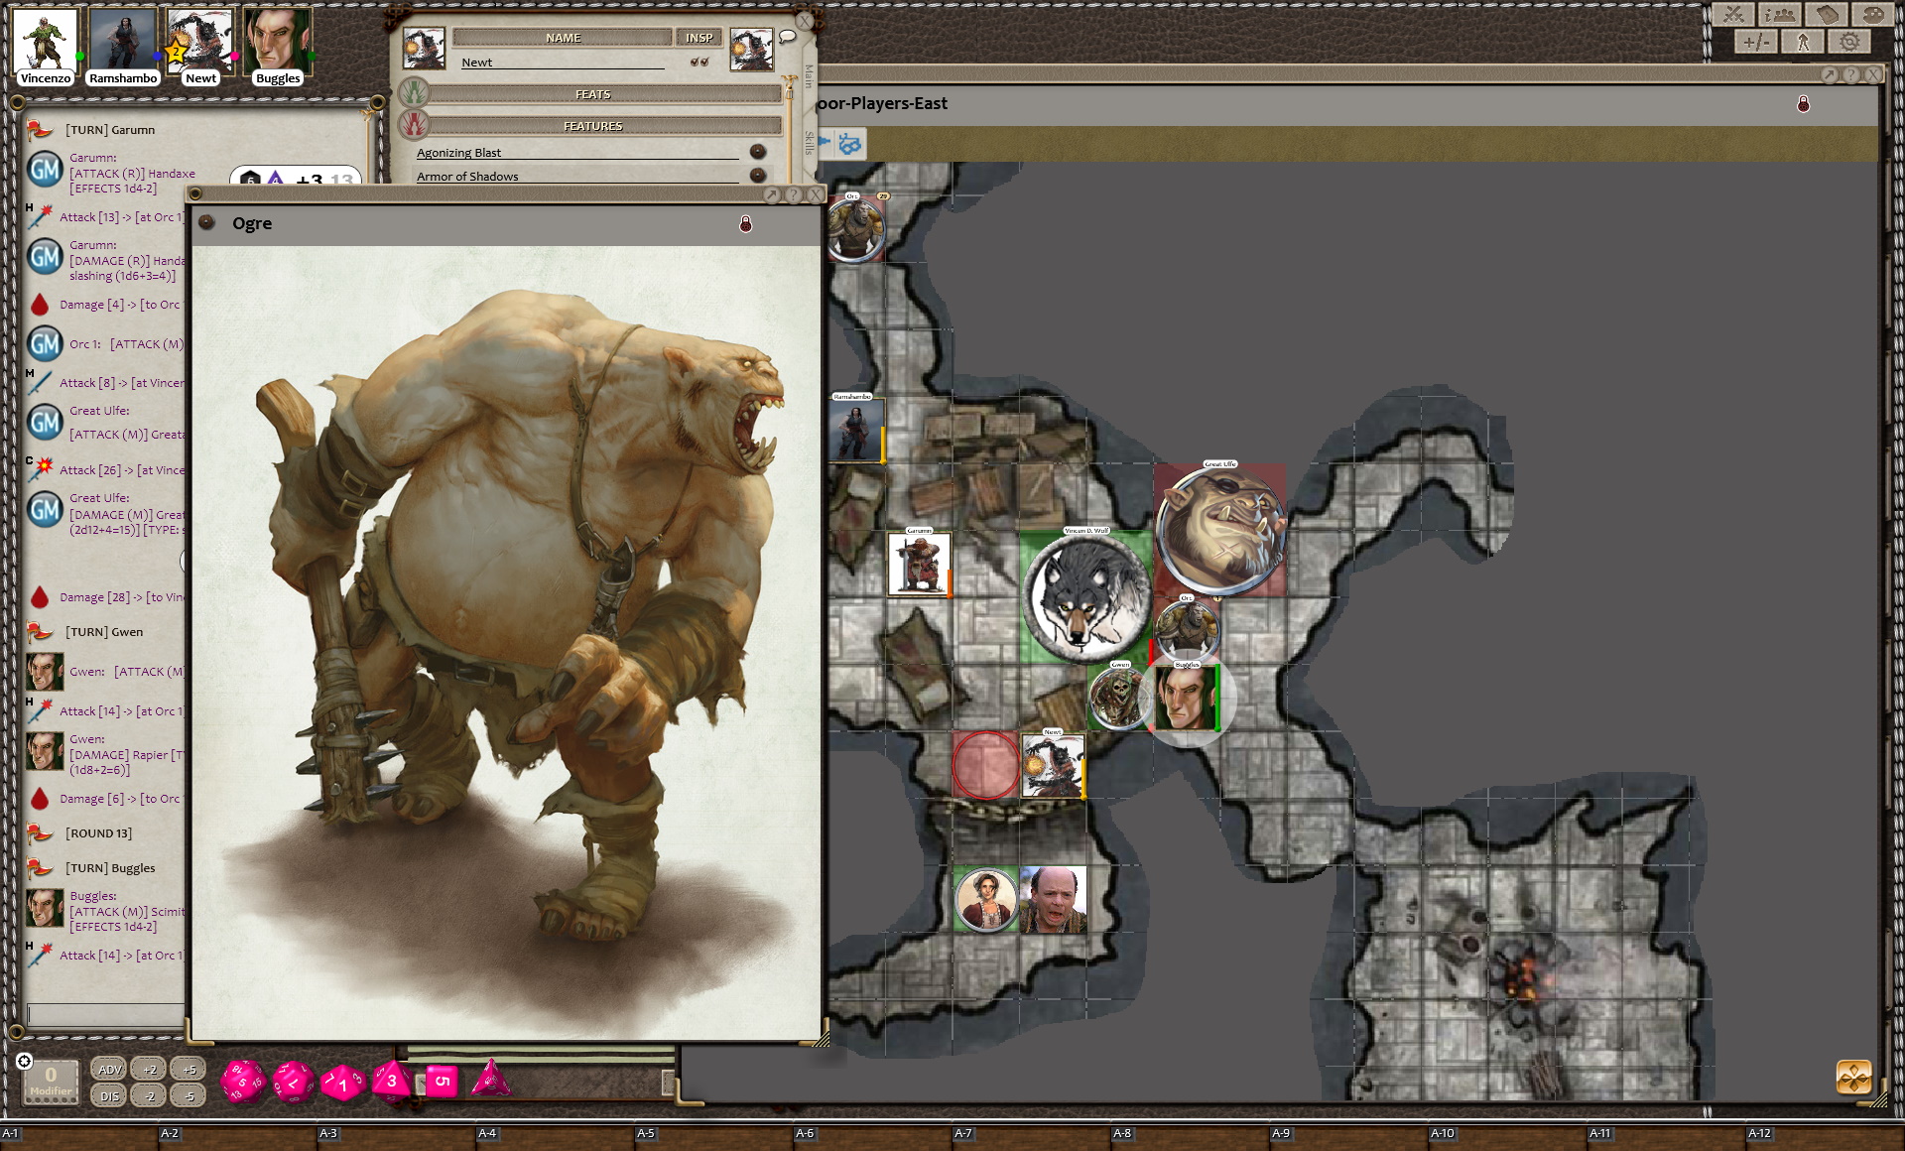Toggle the lock icon on map window
Screen dimensions: 1905x1151
coord(1804,104)
